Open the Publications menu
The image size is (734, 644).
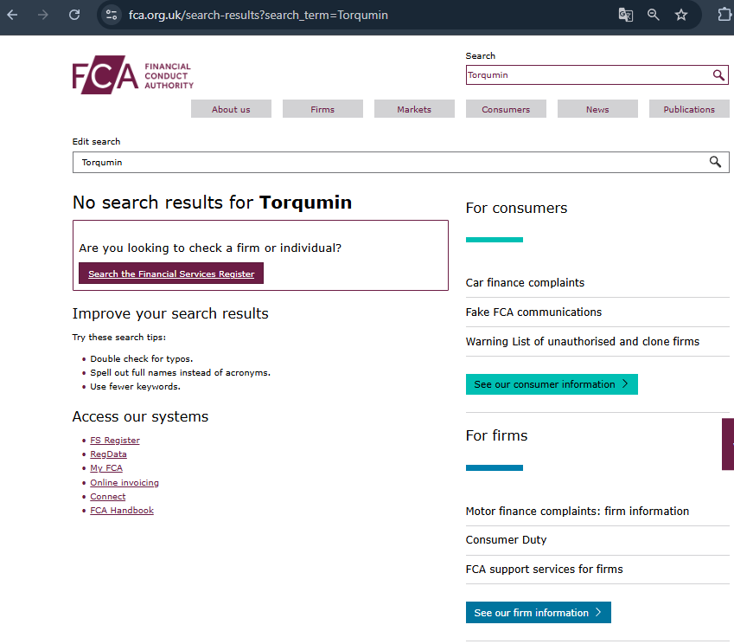(x=689, y=109)
